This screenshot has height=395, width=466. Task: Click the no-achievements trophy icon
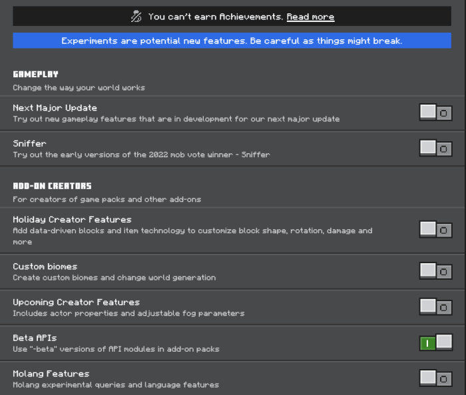tap(136, 16)
